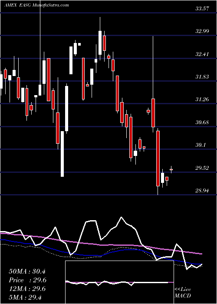The width and height of the screenshot is (217, 304).
Task: Click the 30.1 price axis label
Action: coord(201,145)
